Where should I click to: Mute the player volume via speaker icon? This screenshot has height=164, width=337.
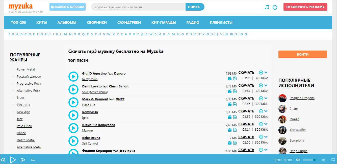(298, 160)
